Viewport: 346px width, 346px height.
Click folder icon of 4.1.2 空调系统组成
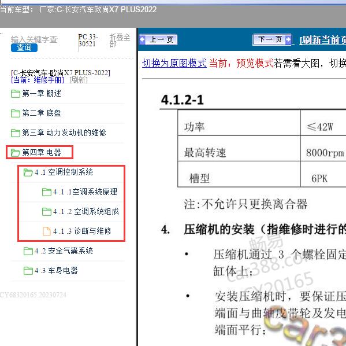tap(47, 212)
